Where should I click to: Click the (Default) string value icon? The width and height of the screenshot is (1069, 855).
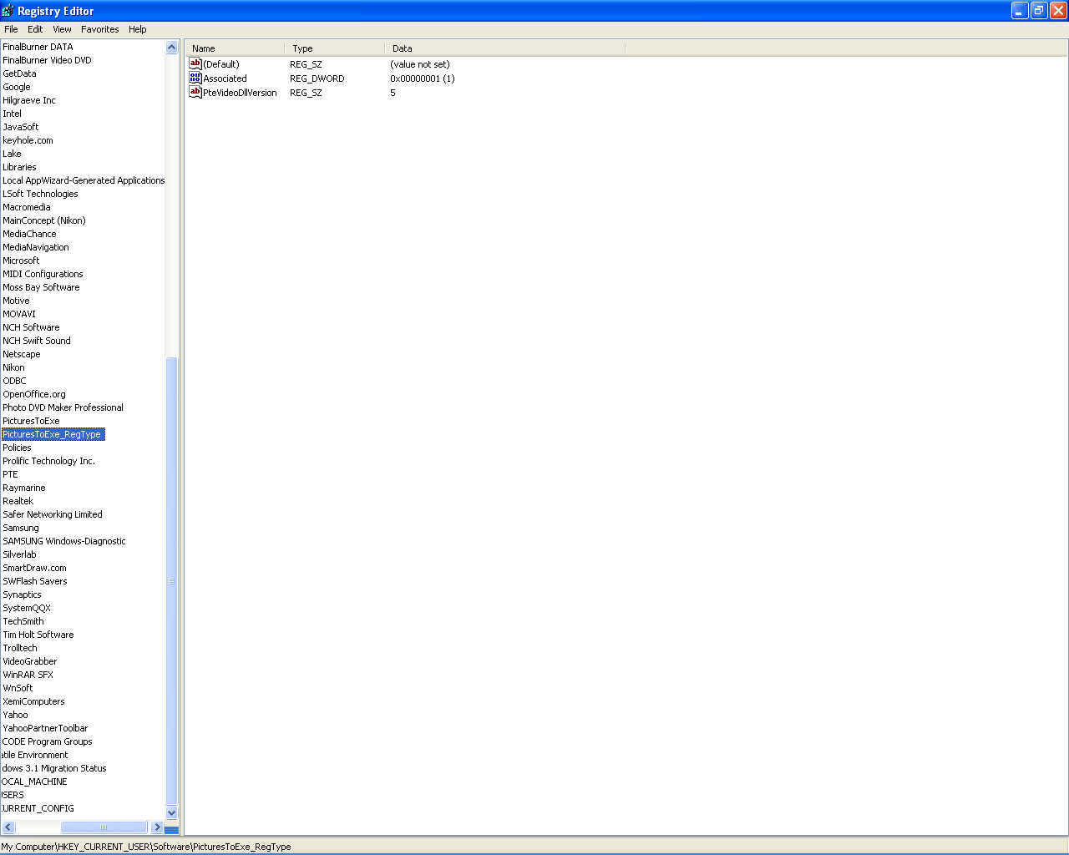point(195,63)
